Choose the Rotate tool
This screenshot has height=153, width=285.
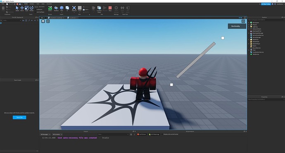(x=31, y=9)
